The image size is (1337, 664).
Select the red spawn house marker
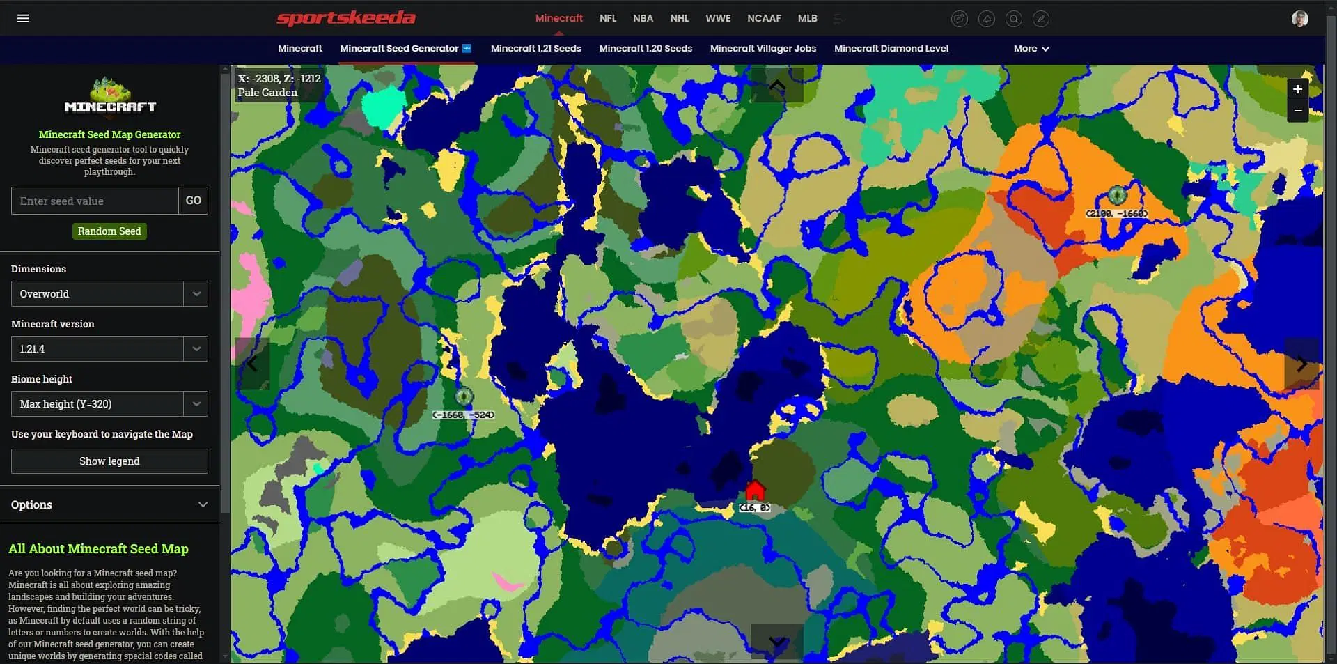pyautogui.click(x=755, y=491)
